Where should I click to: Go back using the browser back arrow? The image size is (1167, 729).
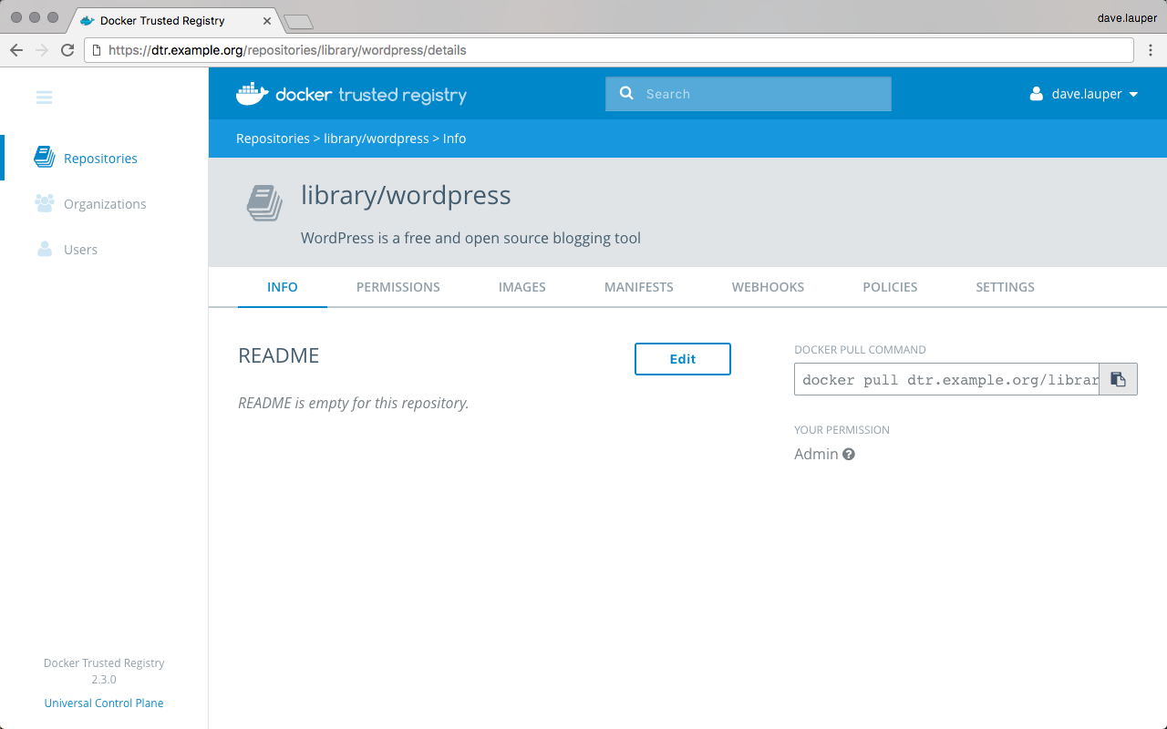16,50
